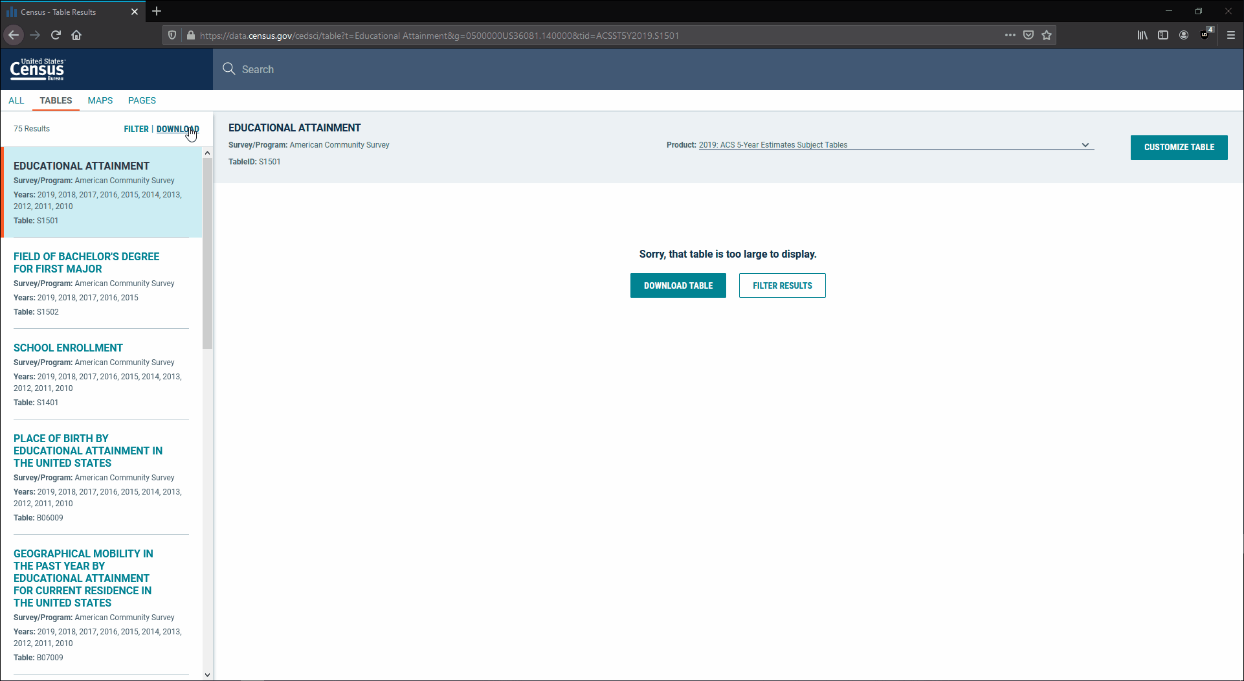Open Geographical Mobility by Educational Attainment result
Image resolution: width=1244 pixels, height=681 pixels.
(x=83, y=578)
